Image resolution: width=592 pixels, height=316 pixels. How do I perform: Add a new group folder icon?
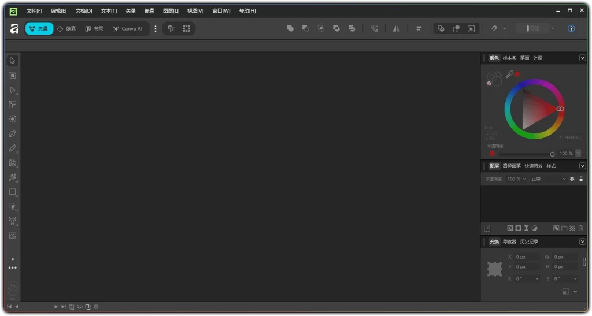(564, 228)
